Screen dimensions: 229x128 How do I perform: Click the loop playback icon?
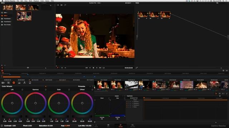pyautogui.click(x=104, y=68)
